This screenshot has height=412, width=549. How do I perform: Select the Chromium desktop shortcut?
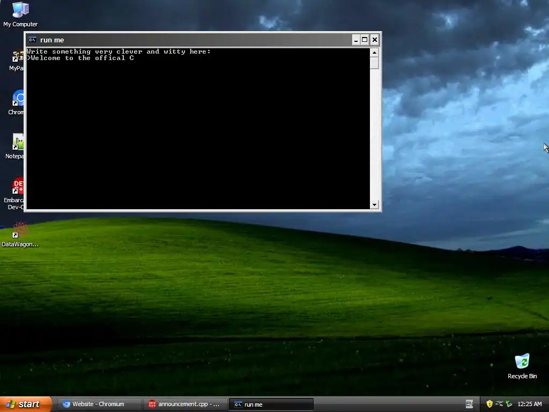(17, 102)
